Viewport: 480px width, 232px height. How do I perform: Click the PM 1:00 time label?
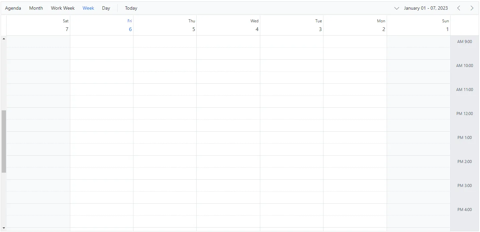point(465,138)
